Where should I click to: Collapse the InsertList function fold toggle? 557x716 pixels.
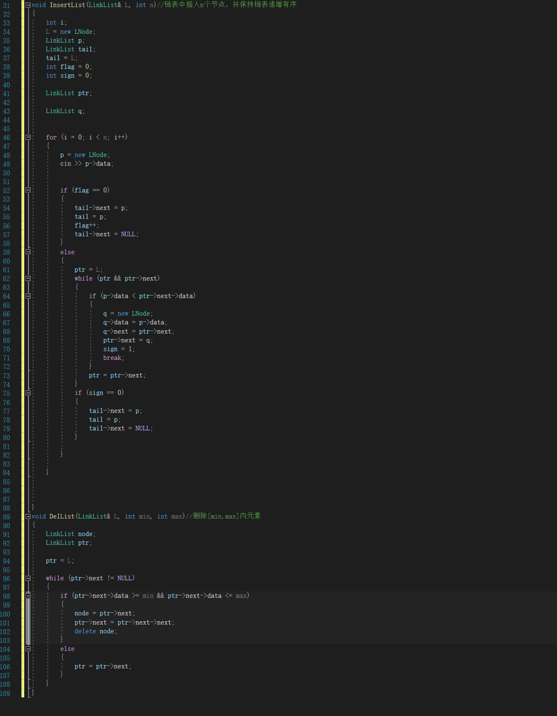pyautogui.click(x=28, y=5)
